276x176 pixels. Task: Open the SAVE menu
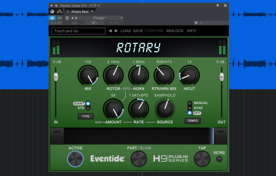click(x=138, y=31)
